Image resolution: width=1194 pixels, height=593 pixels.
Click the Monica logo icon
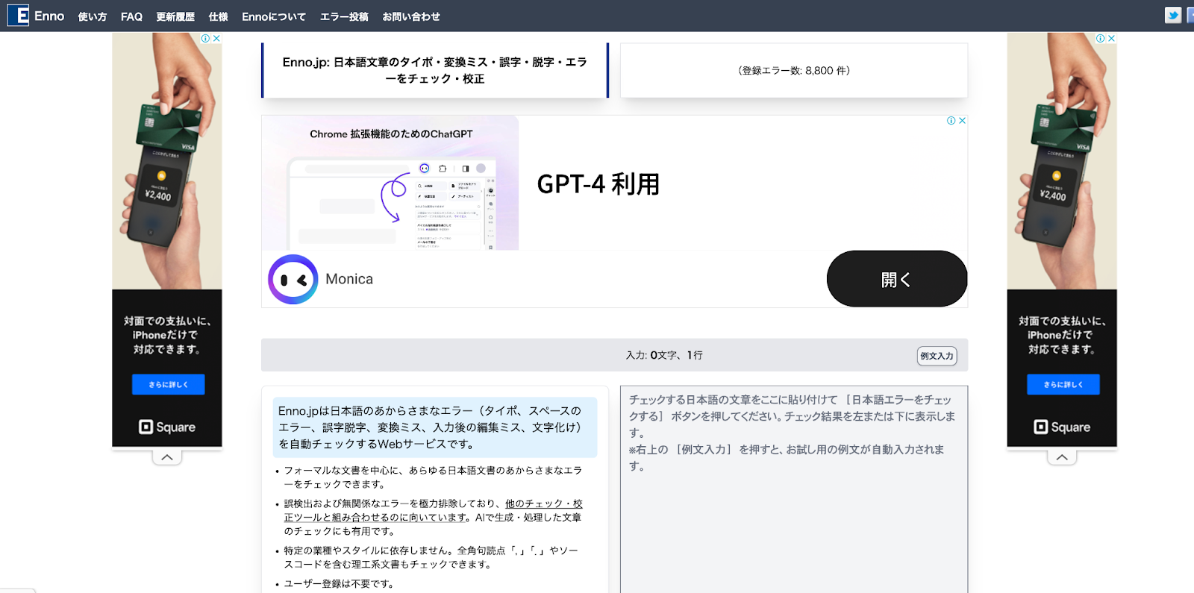(293, 279)
